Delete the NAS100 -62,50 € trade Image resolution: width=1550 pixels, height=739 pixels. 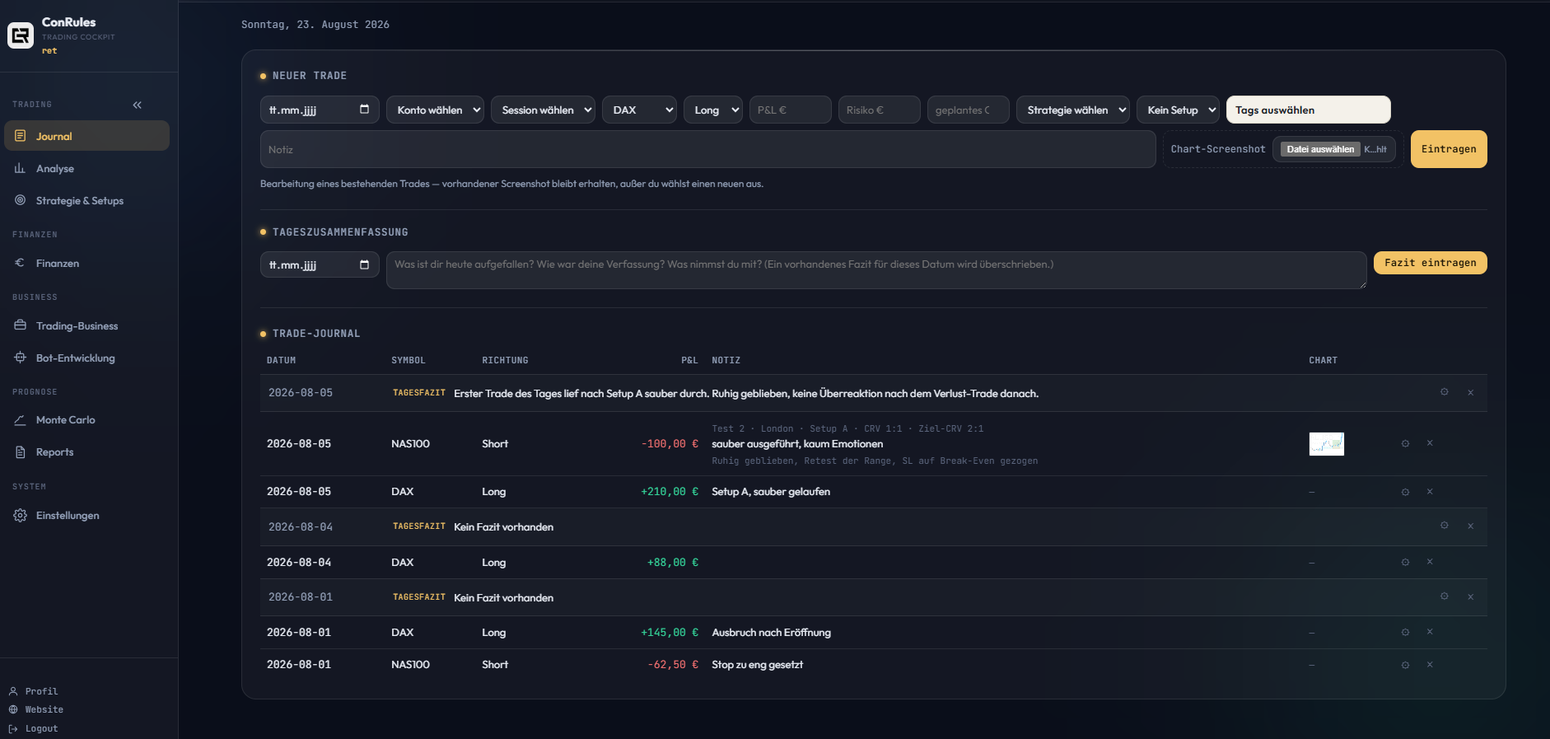point(1430,665)
